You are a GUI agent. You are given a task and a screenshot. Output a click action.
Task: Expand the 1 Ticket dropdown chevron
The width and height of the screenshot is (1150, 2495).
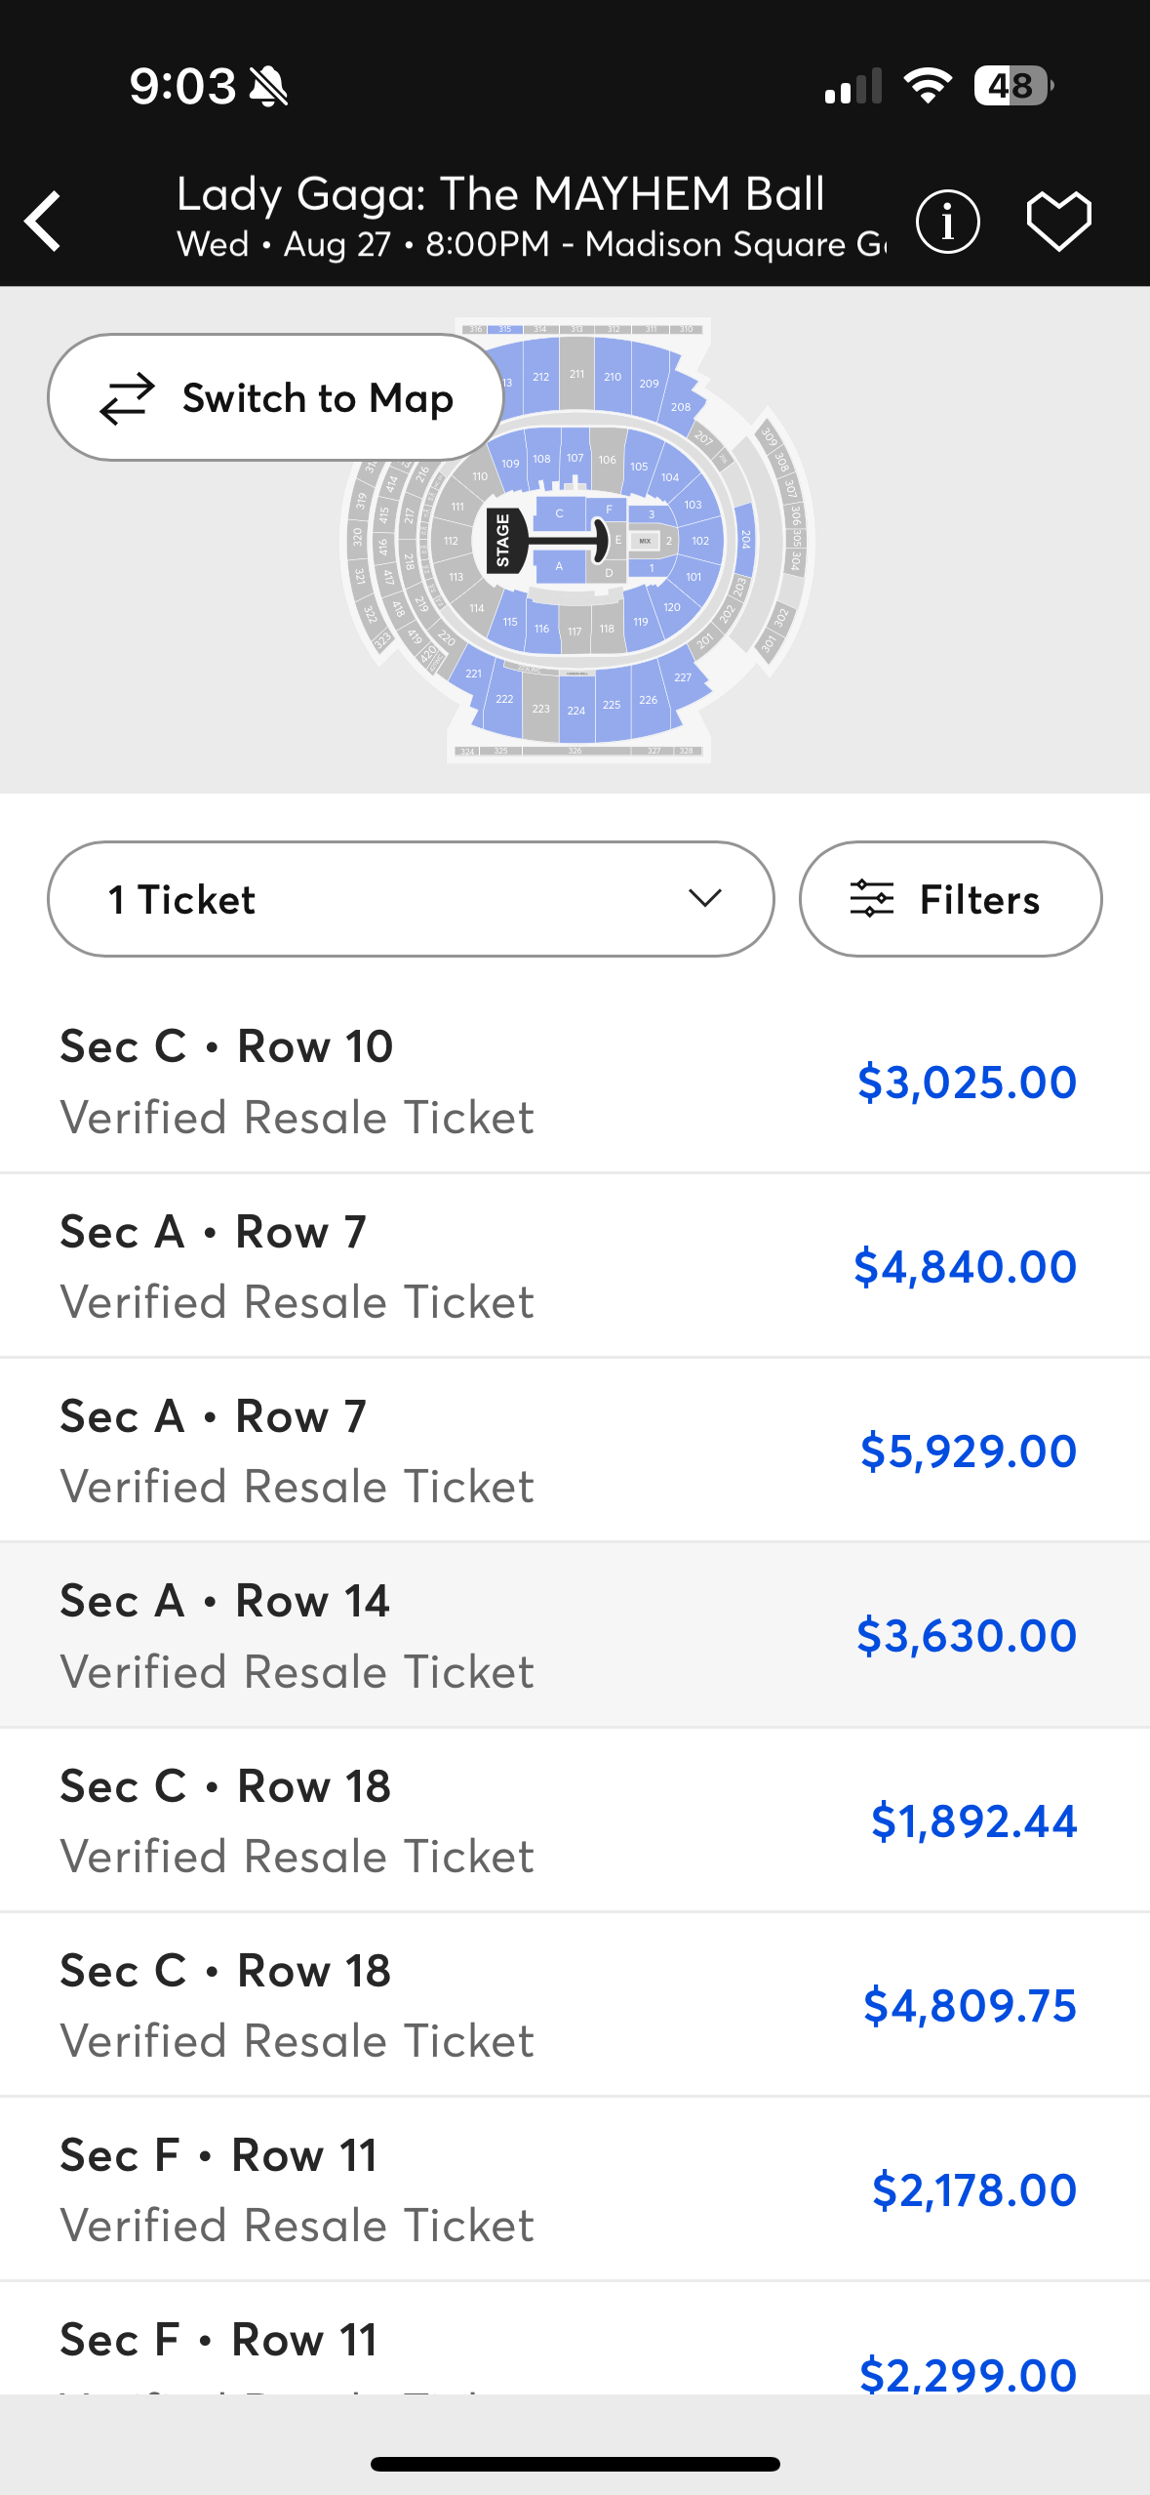click(x=704, y=898)
